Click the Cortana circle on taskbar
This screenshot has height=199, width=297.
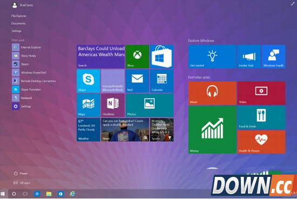click(x=14, y=194)
